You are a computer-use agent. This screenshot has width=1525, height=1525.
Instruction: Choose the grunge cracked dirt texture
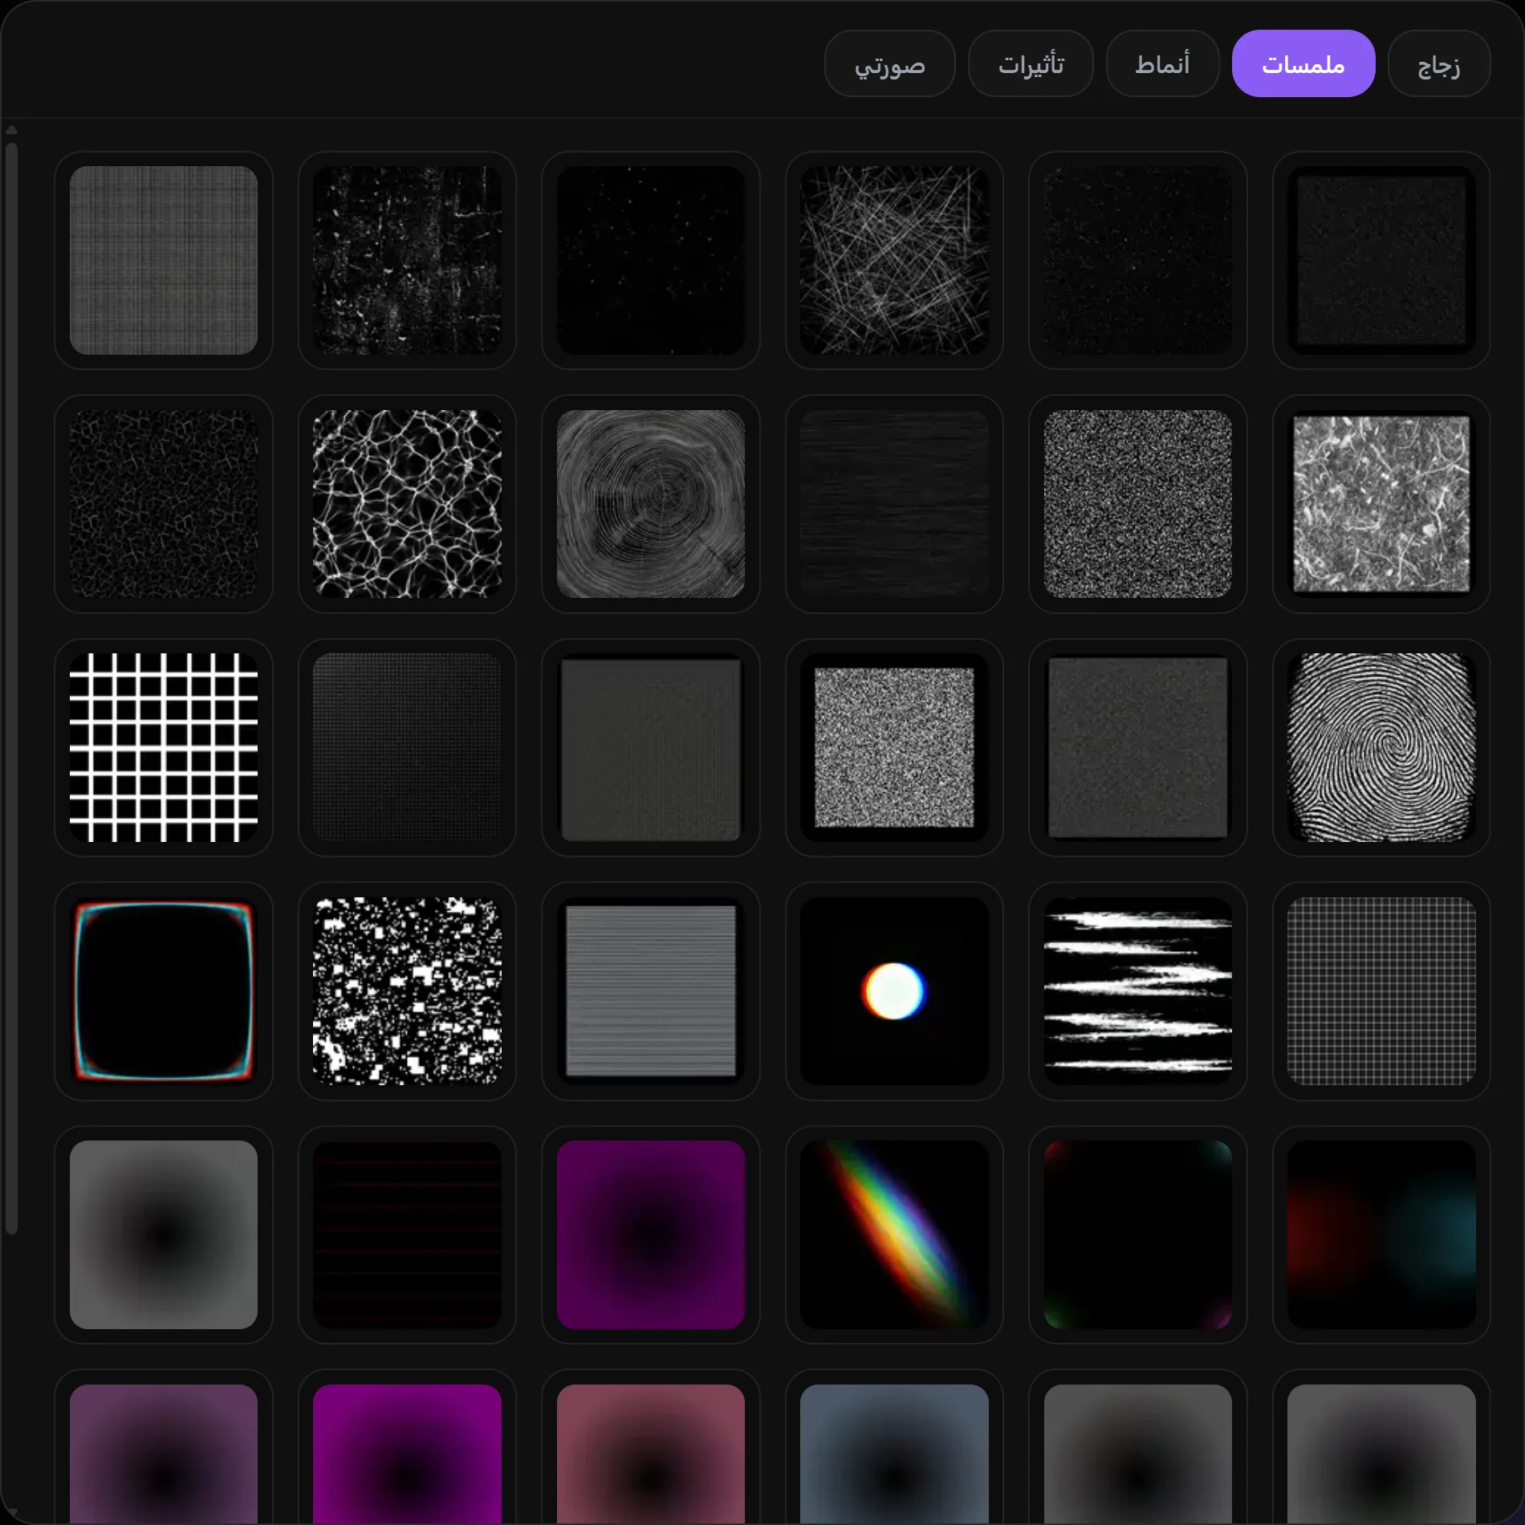407,260
